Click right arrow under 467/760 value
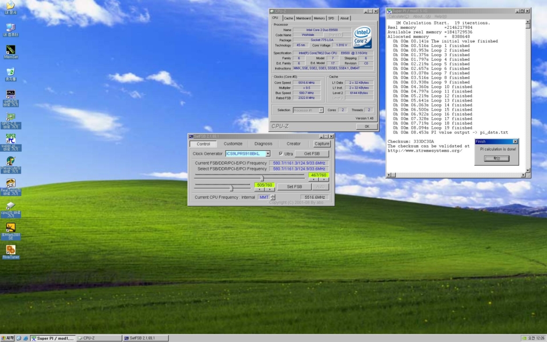This screenshot has width=547, height=342. pos(324,180)
